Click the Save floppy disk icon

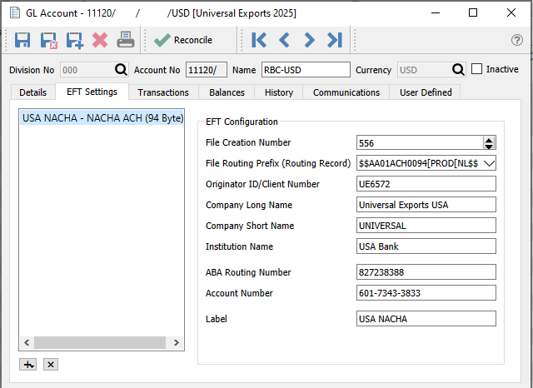(x=22, y=40)
